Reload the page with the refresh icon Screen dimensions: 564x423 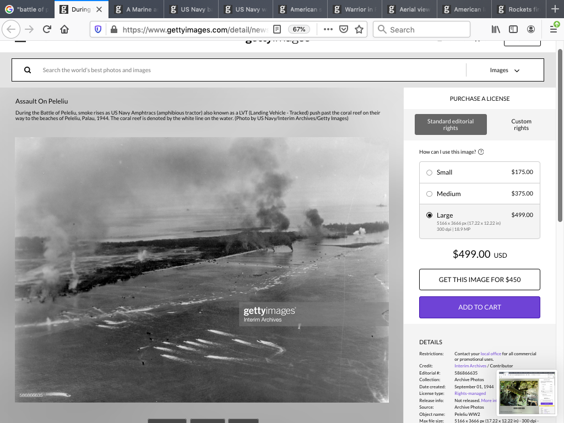(47, 30)
